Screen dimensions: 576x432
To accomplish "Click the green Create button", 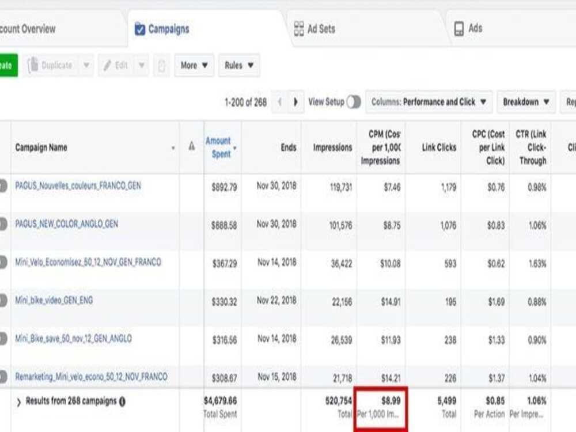I will (x=9, y=66).
